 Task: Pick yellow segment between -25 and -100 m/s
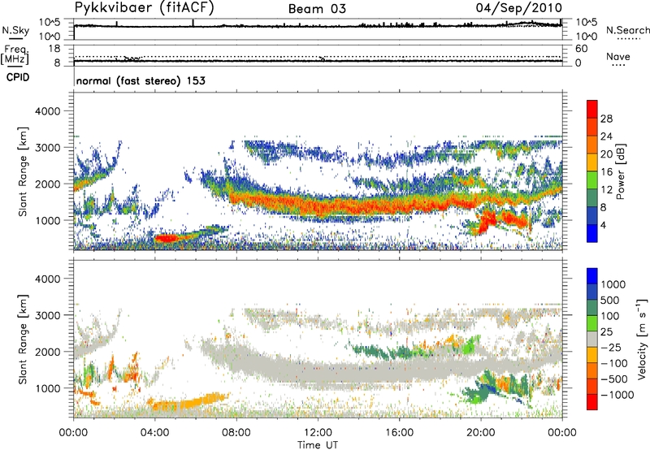click(592, 355)
